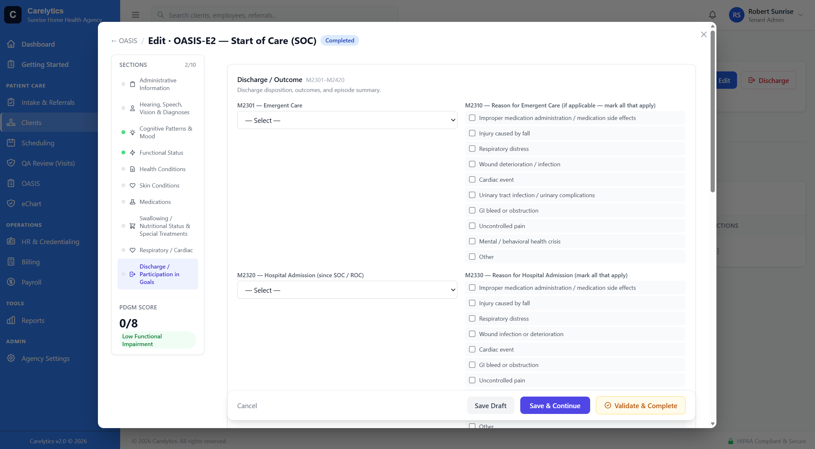Click the Swallowing / Nutritional section icon
This screenshot has height=449, width=815.
click(x=132, y=226)
